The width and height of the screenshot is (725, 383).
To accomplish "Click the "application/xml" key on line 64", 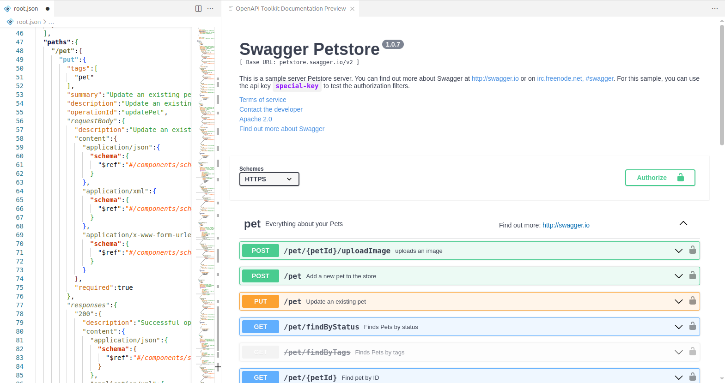I will point(116,191).
